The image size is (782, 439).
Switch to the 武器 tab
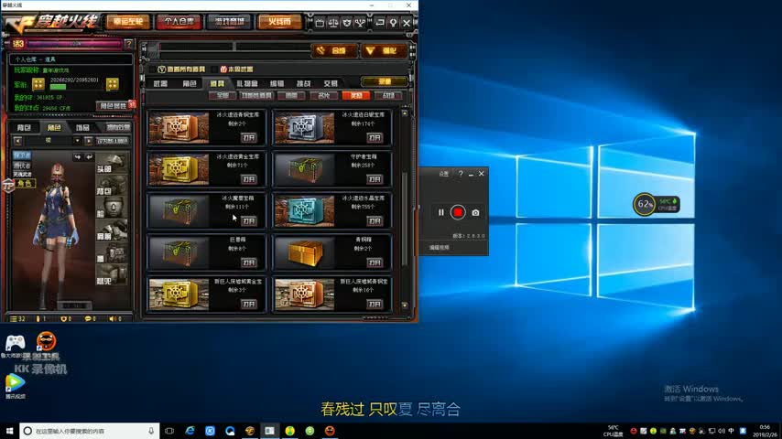[160, 82]
